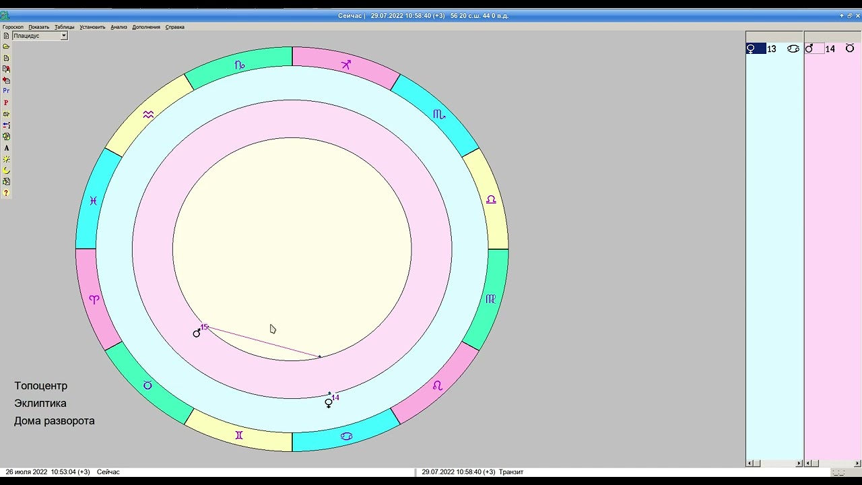This screenshot has height=485, width=862.
Task: Click the Топоцентр label
Action: [41, 386]
